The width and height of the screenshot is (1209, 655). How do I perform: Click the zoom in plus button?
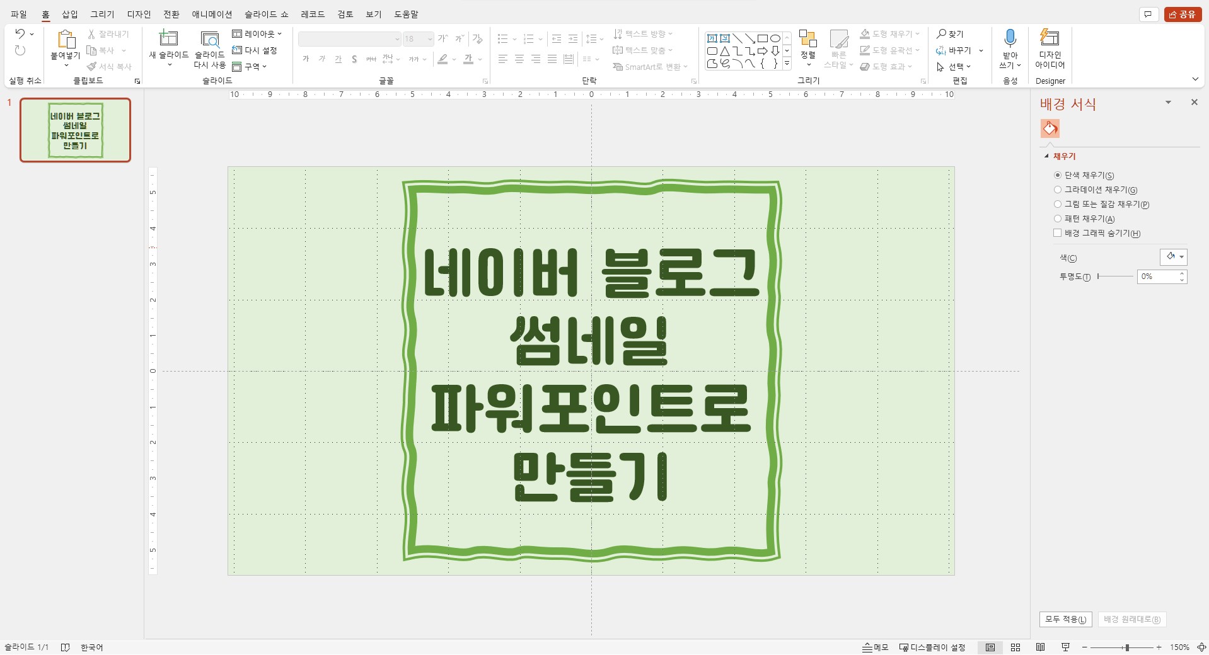(1159, 647)
